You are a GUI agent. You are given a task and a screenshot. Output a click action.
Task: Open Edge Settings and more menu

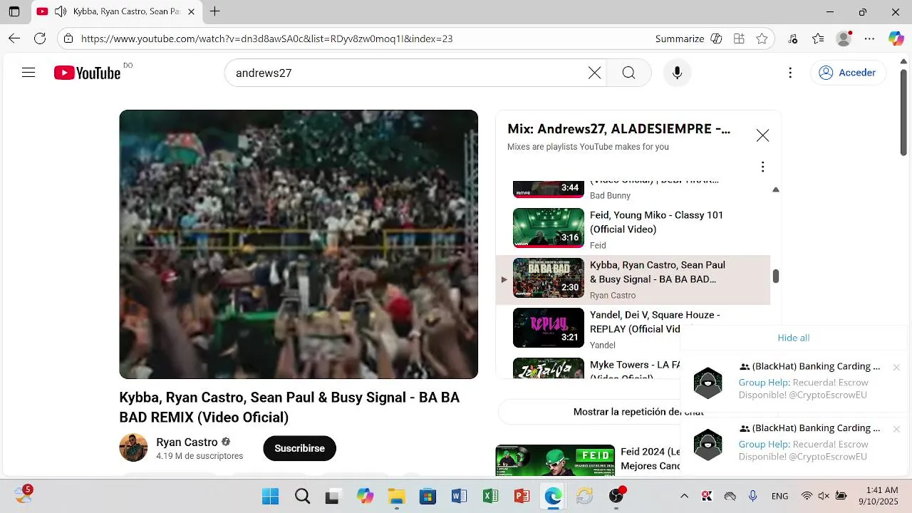869,38
